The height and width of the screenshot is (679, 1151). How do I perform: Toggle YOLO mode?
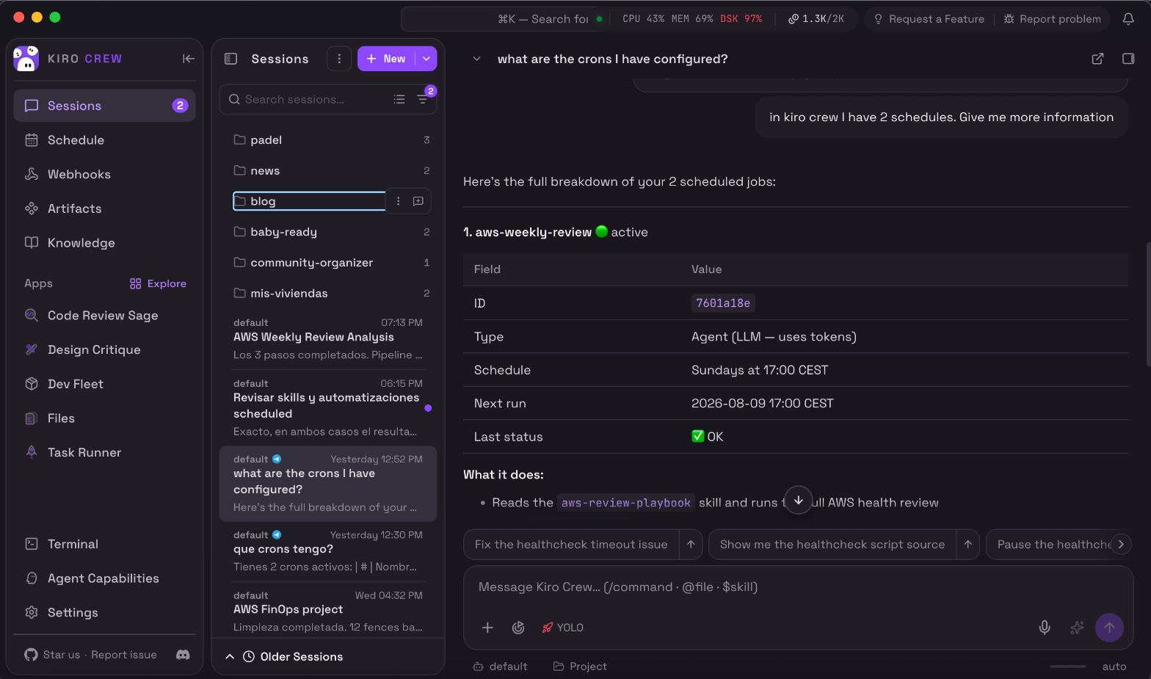click(562, 628)
